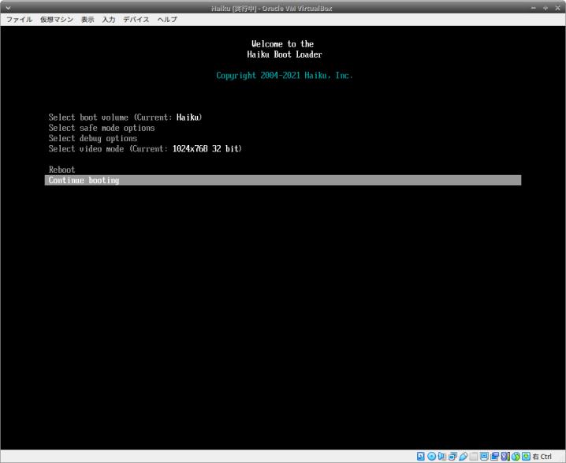Click the display settings status icon
Image resolution: width=566 pixels, height=463 pixels.
(x=485, y=457)
